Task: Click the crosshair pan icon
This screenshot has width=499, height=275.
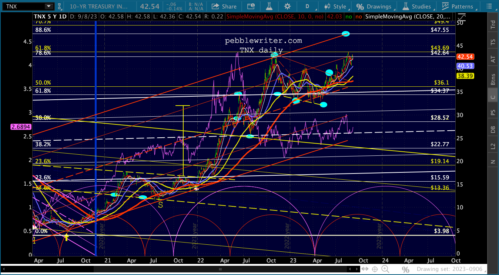Action: pyautogui.click(x=375, y=269)
